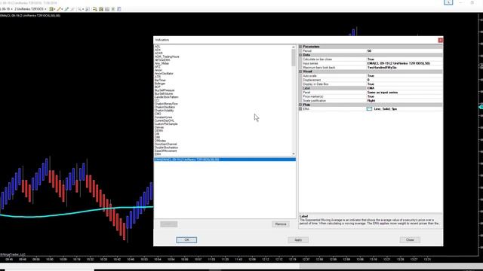Screen dimensions: 483x271
Task: Select ChaikinVolatility in the indicator list
Action: click(x=165, y=111)
